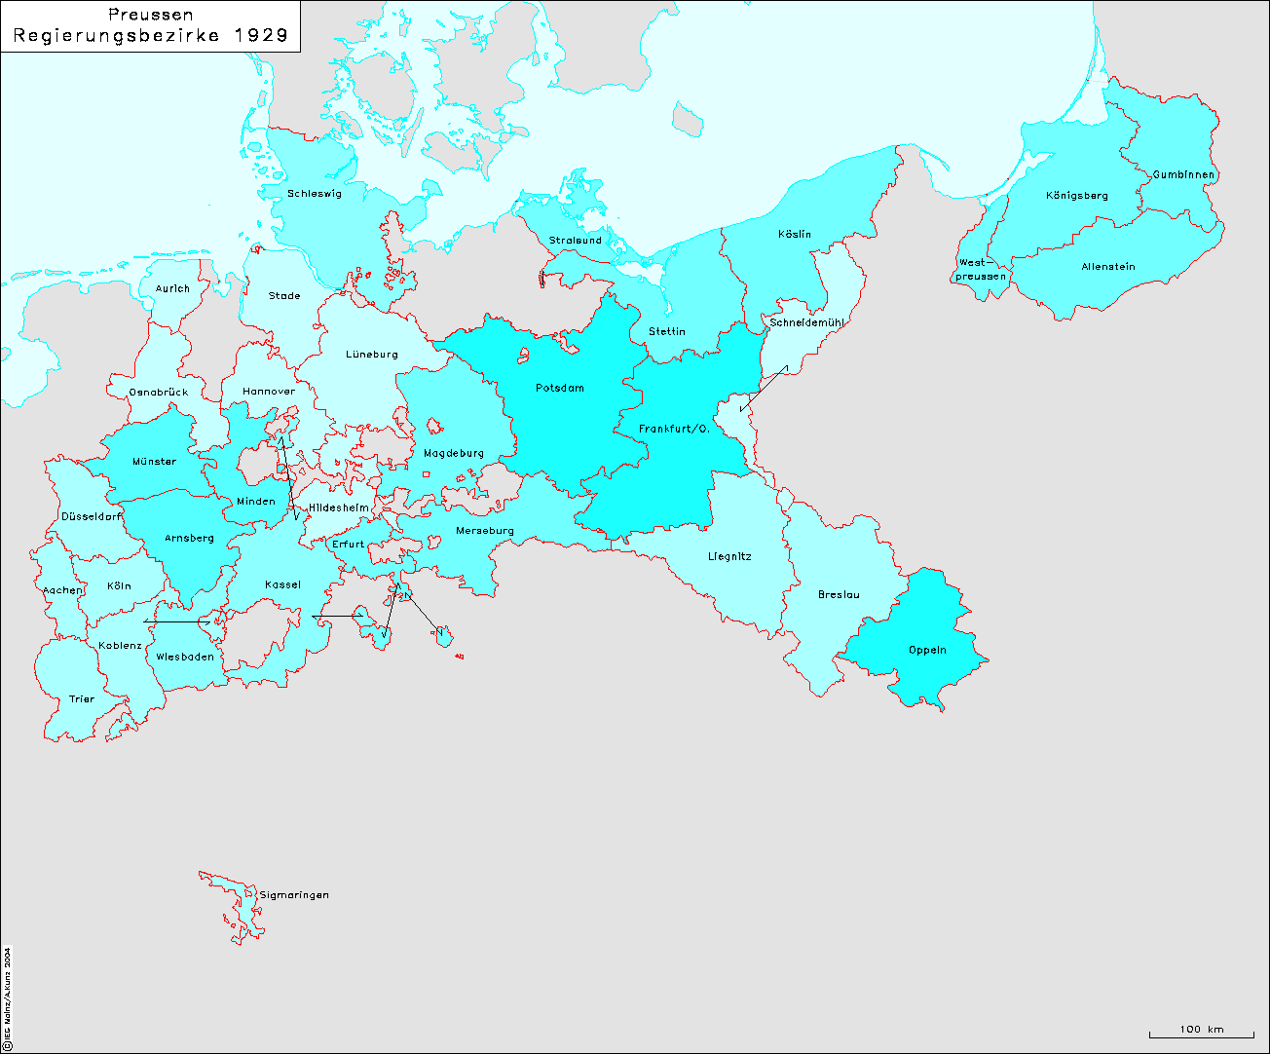The image size is (1270, 1054).
Task: Click the Trier district label
Action: click(x=82, y=699)
